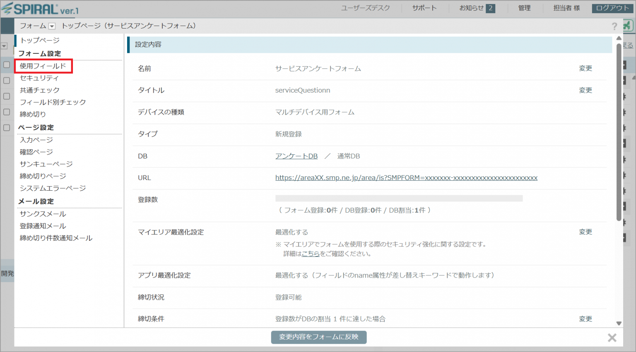Click the green icon beside the help mark
636x352 pixels.
[627, 26]
